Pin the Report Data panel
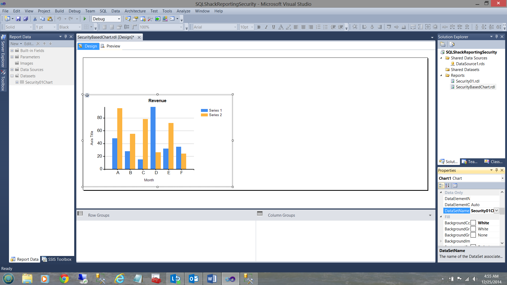The width and height of the screenshot is (507, 285). pos(66,37)
